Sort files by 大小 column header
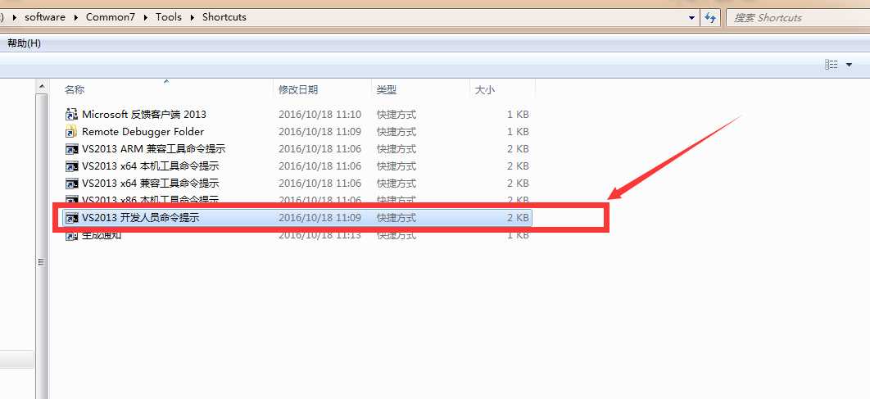 (484, 90)
